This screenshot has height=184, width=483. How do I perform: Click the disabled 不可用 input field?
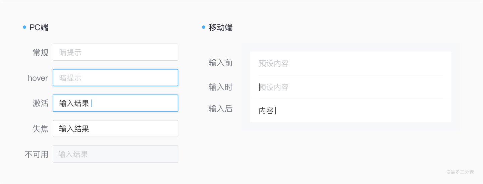click(115, 154)
